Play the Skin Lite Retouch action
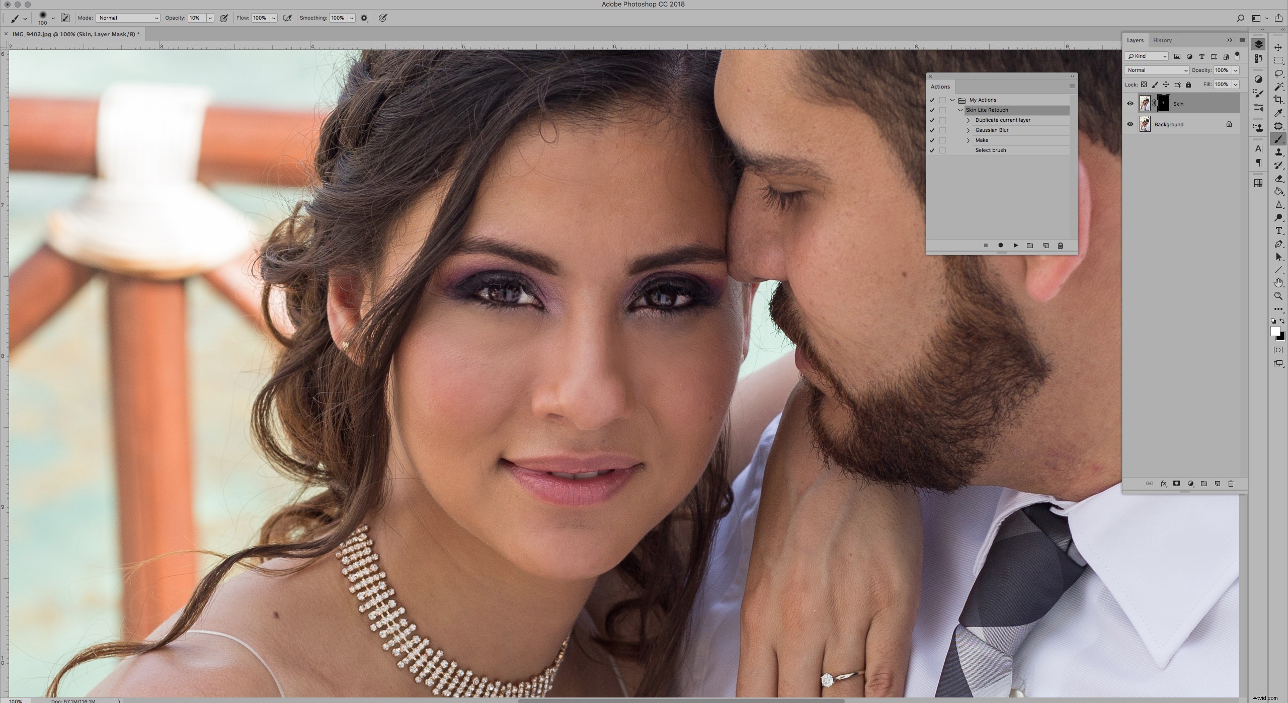Viewport: 1288px width, 703px height. [x=1016, y=246]
